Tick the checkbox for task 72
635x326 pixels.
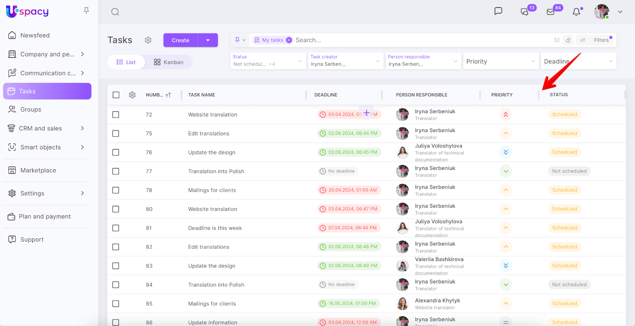coord(116,115)
